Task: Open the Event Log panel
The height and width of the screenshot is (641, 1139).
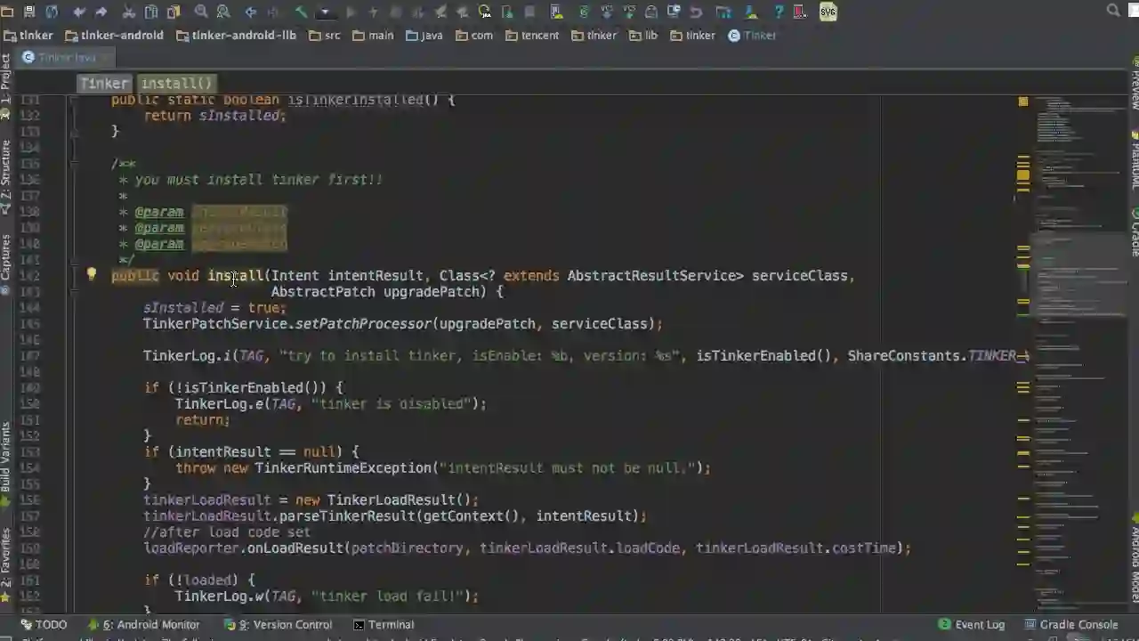Action: point(971,624)
